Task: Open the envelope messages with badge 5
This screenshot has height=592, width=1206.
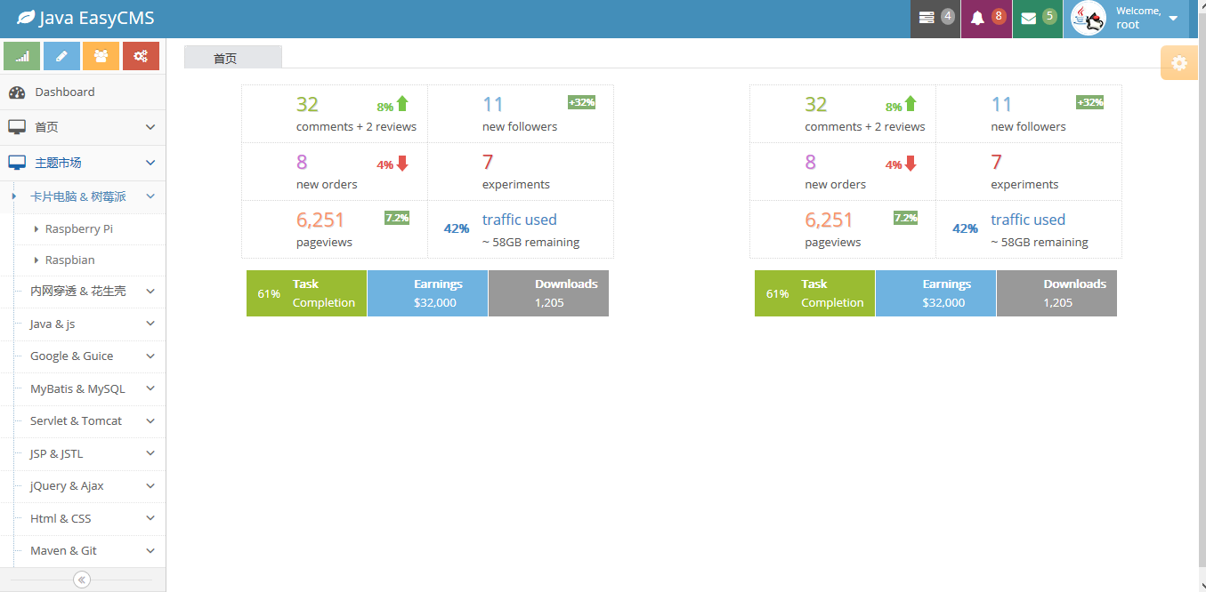Action: tap(1037, 18)
